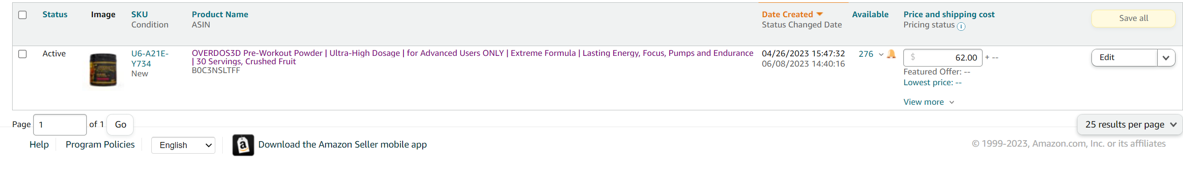Click the price input field showing 62.00
The width and height of the screenshot is (1183, 169).
click(x=943, y=58)
